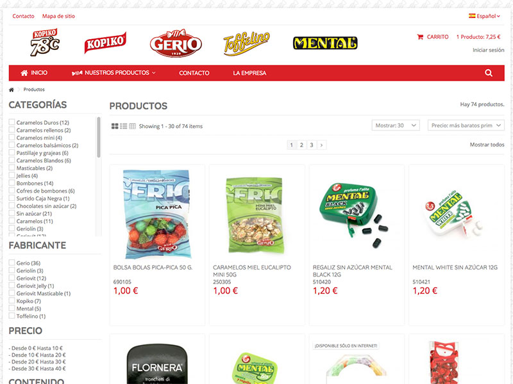
Task: Switch to list view icon
Action: 123,126
